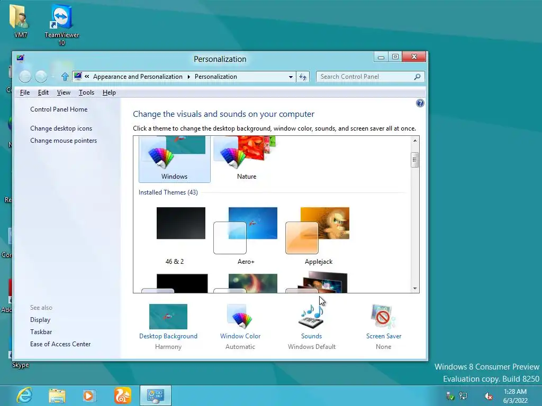
Task: Open the View menu
Action: point(64,93)
